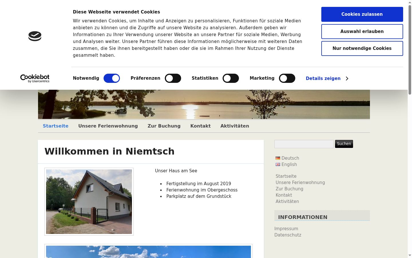Enable the Statistiken cookie switch
412x258 pixels.
click(231, 78)
